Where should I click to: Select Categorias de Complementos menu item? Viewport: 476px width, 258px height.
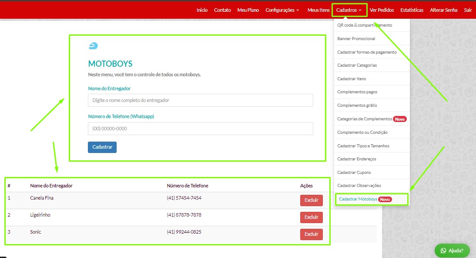click(x=365, y=119)
